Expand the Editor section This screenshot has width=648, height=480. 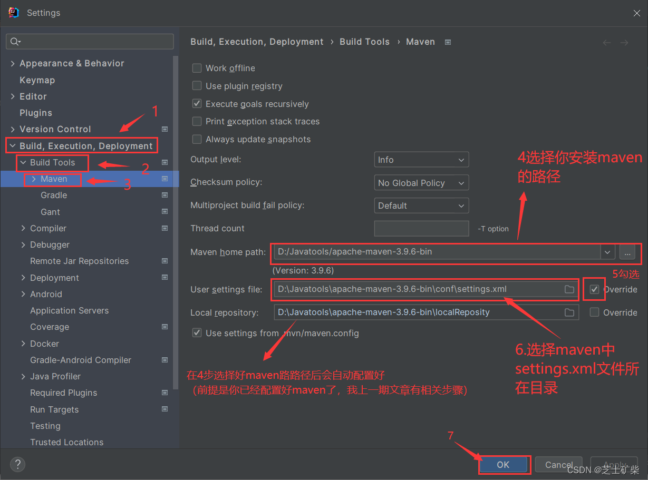13,96
